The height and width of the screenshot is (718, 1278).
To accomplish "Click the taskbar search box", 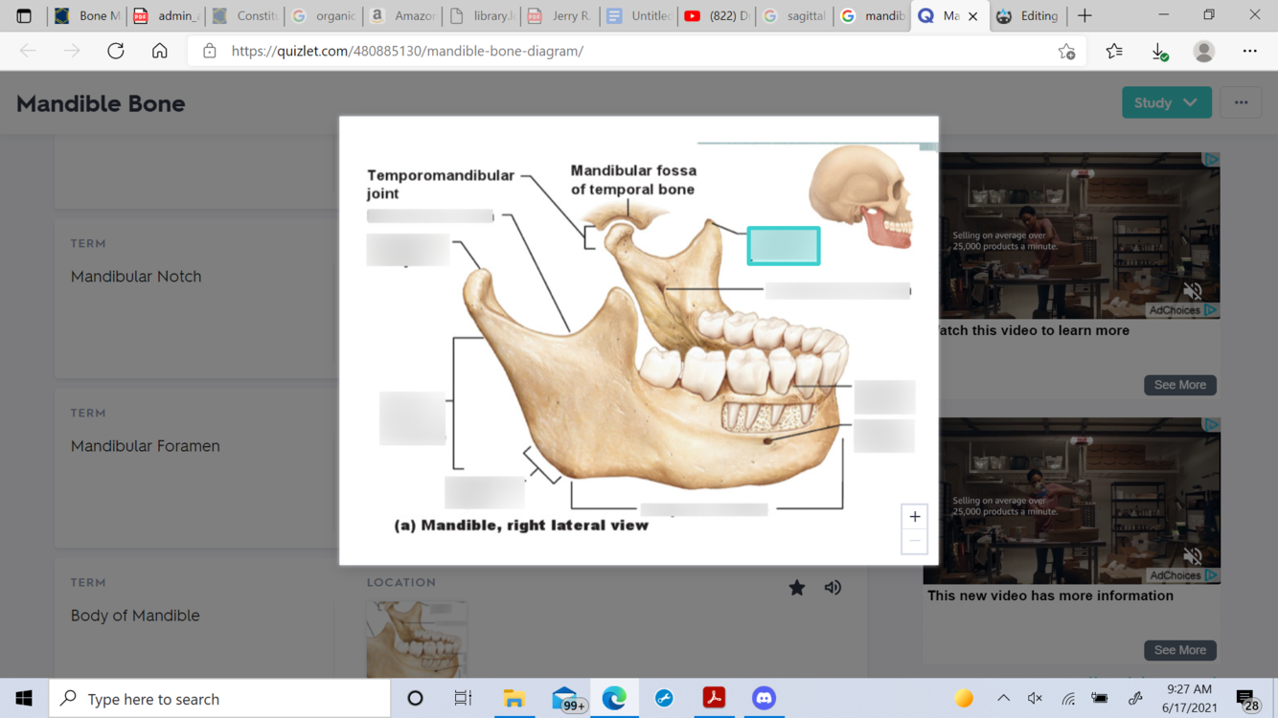I will 219,699.
